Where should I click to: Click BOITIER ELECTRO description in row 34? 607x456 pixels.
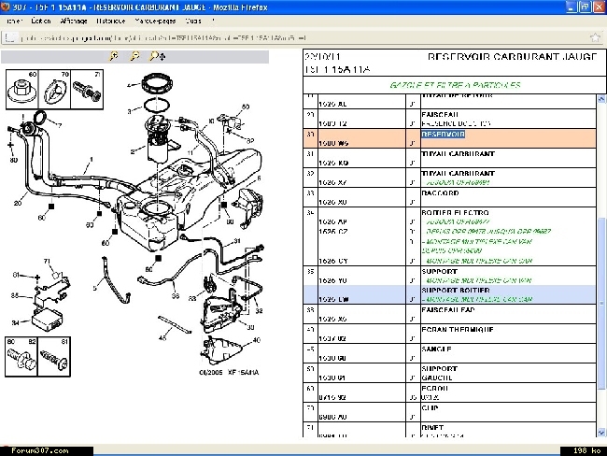(x=456, y=213)
